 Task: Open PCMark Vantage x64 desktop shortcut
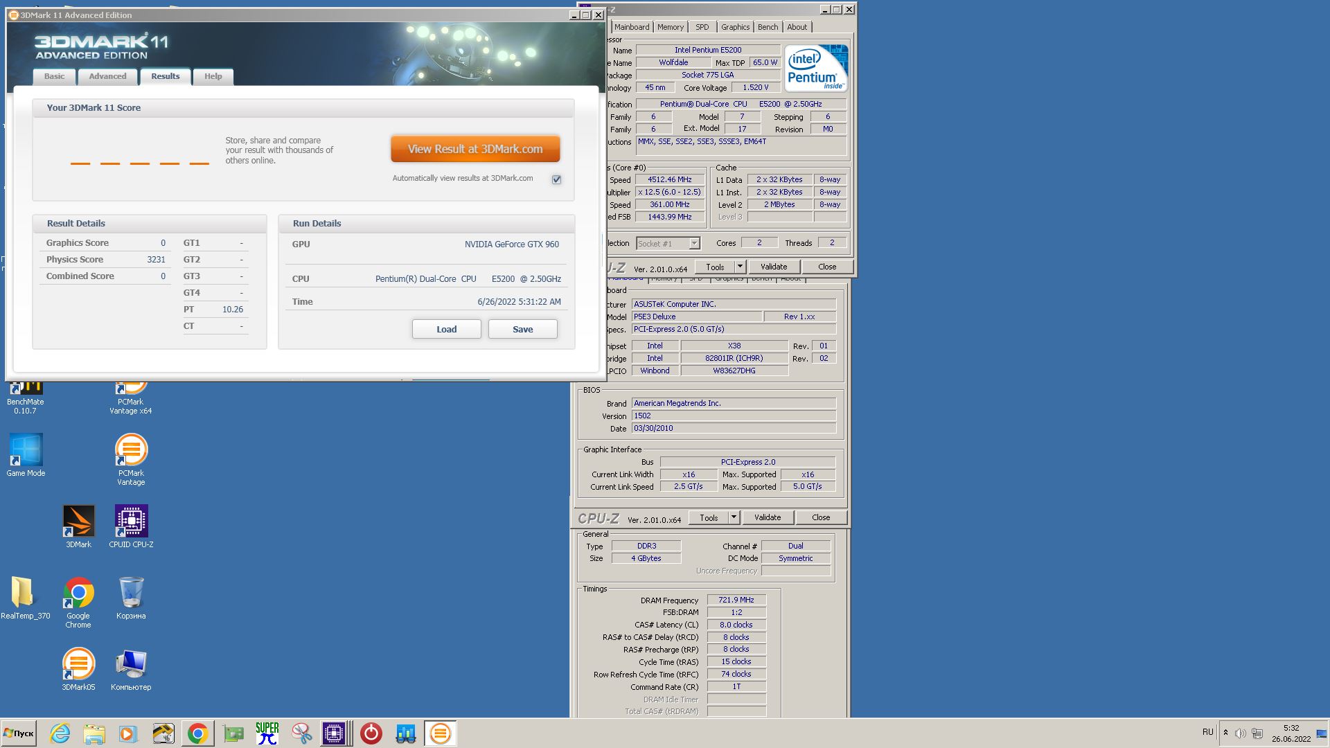pos(131,398)
